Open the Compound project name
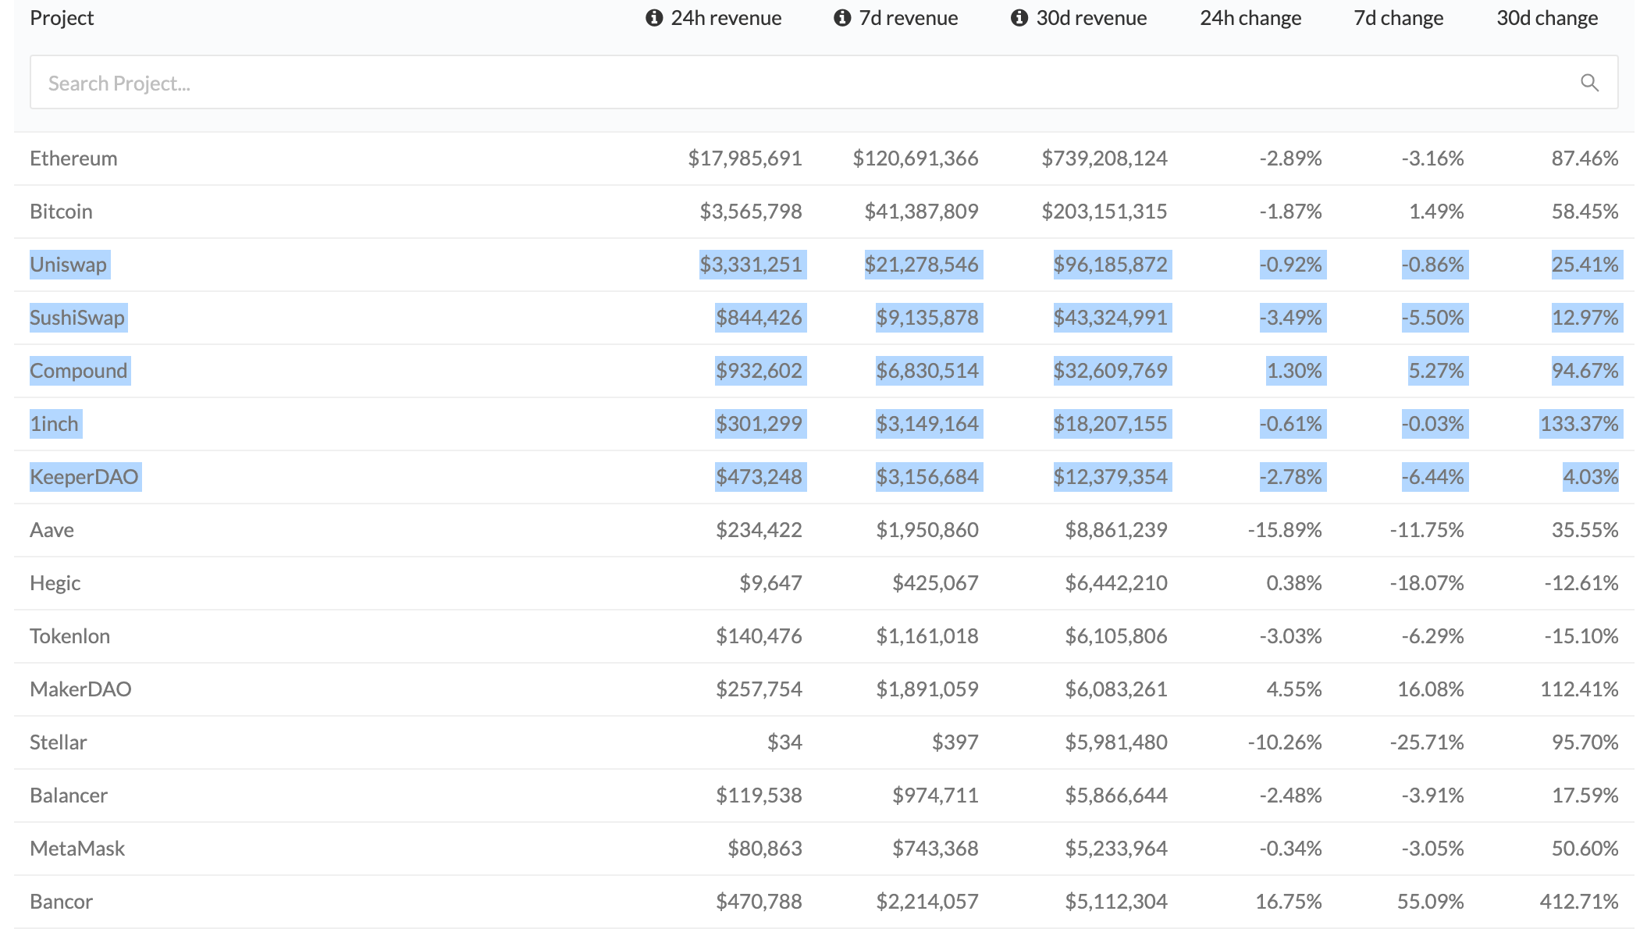The height and width of the screenshot is (929, 1647). pyautogui.click(x=78, y=371)
